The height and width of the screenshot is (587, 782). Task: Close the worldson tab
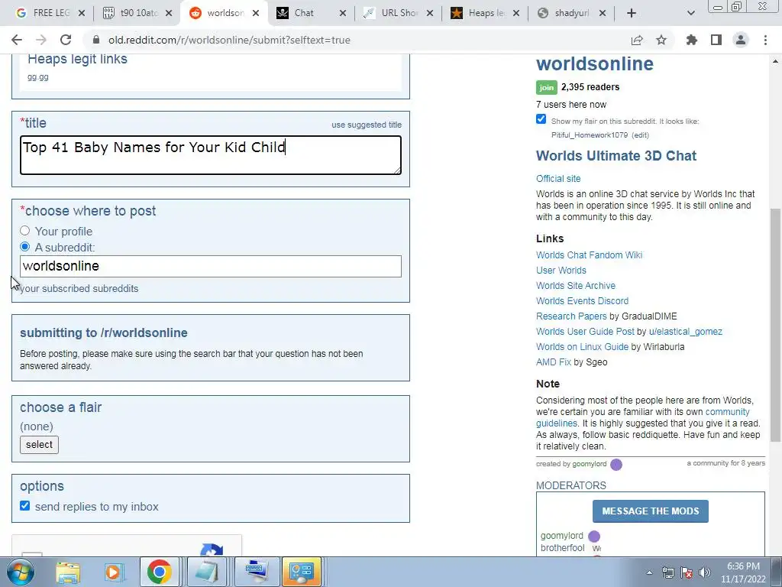pyautogui.click(x=256, y=13)
